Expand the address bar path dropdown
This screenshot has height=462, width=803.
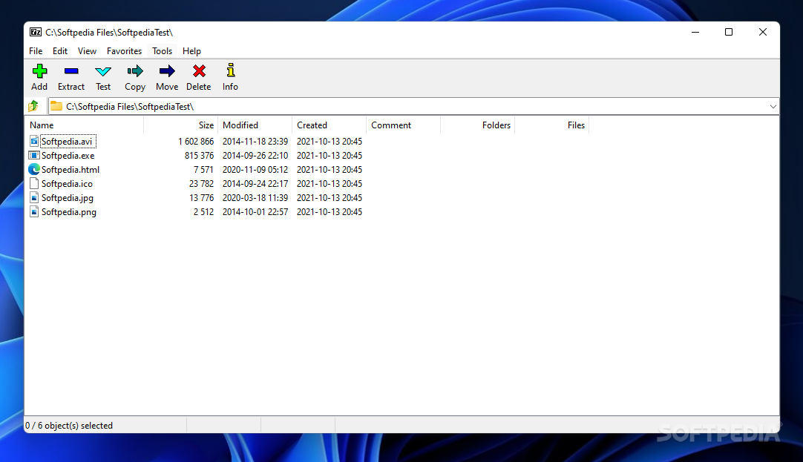click(x=773, y=107)
